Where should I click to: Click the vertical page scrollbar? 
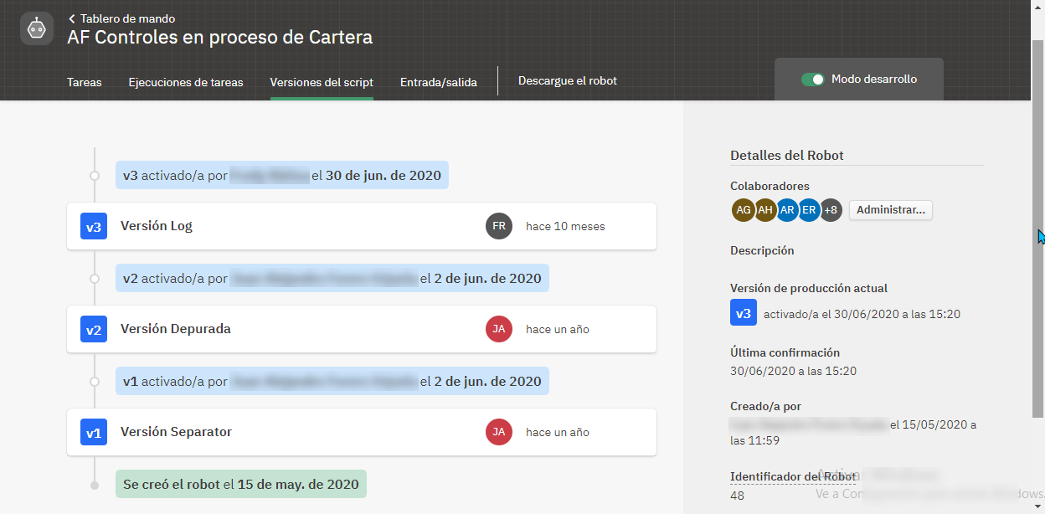pyautogui.click(x=1038, y=228)
